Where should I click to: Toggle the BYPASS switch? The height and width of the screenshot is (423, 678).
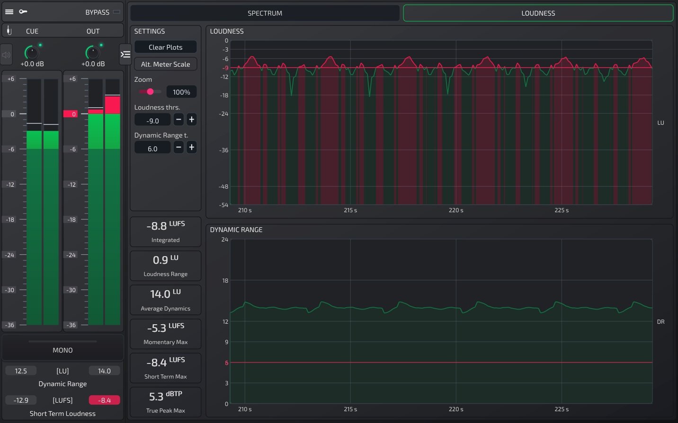pos(116,12)
